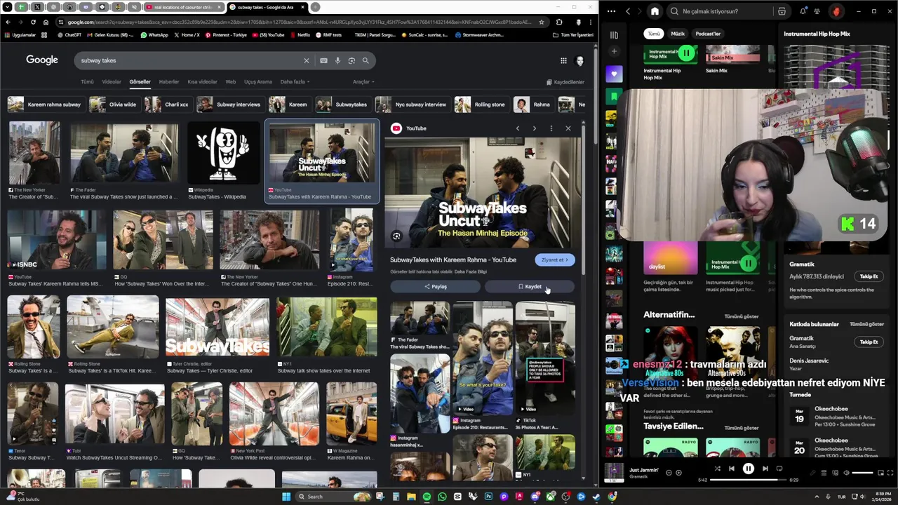This screenshot has height=505, width=898.
Task: Open Your Library in Spotify sidebar
Action: 614,34
